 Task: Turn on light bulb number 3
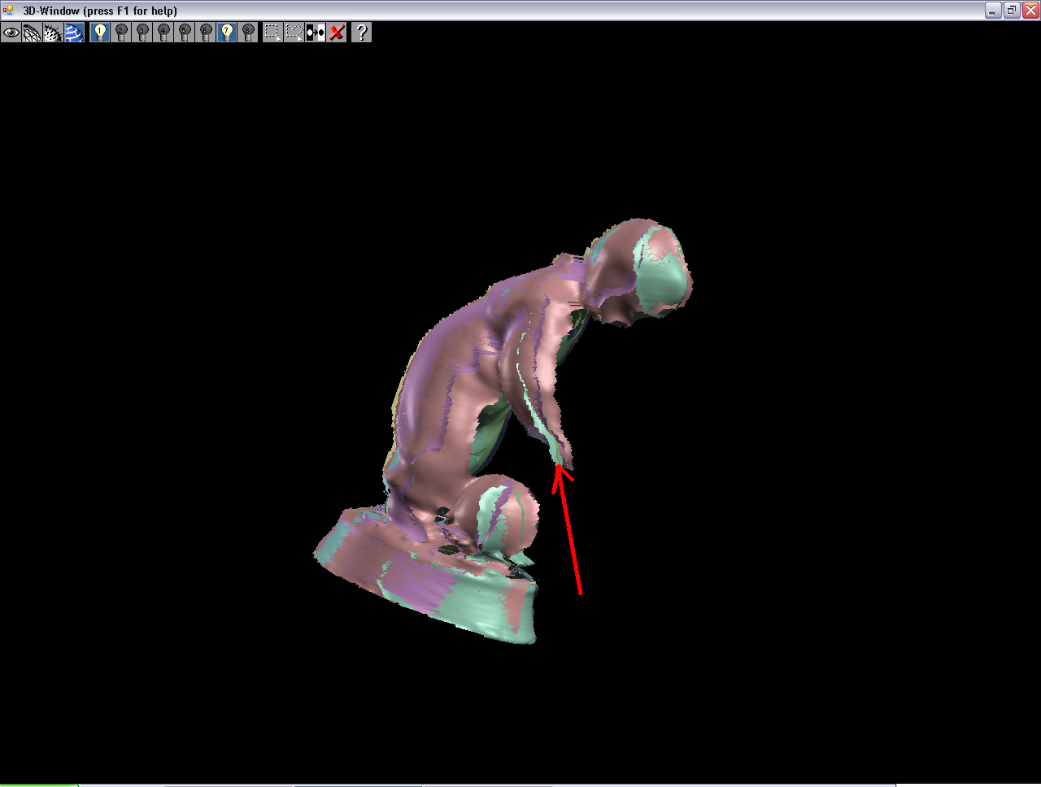pyautogui.click(x=142, y=33)
